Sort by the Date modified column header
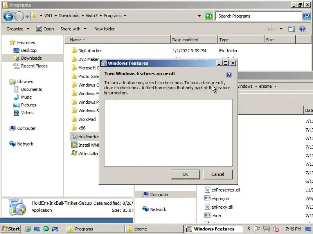The width and height of the screenshot is (313, 234). tap(194, 40)
